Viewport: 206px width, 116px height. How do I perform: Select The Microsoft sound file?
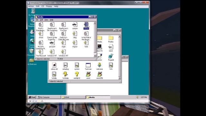[x=41, y=52]
